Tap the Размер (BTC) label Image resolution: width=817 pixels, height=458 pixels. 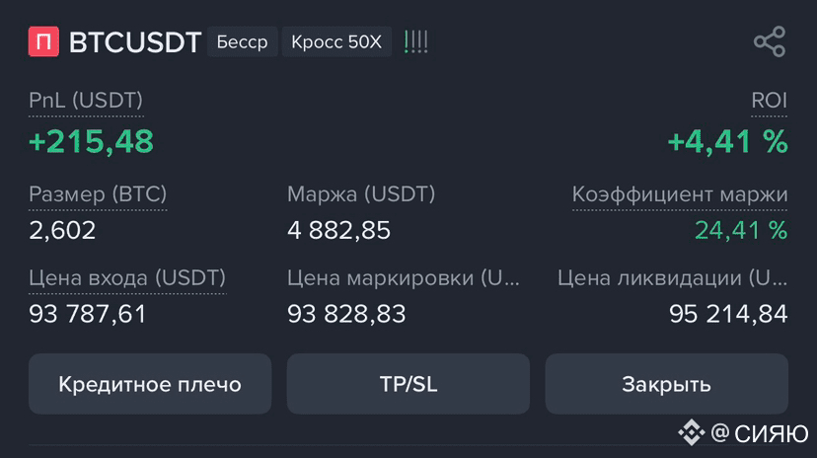pos(98,194)
